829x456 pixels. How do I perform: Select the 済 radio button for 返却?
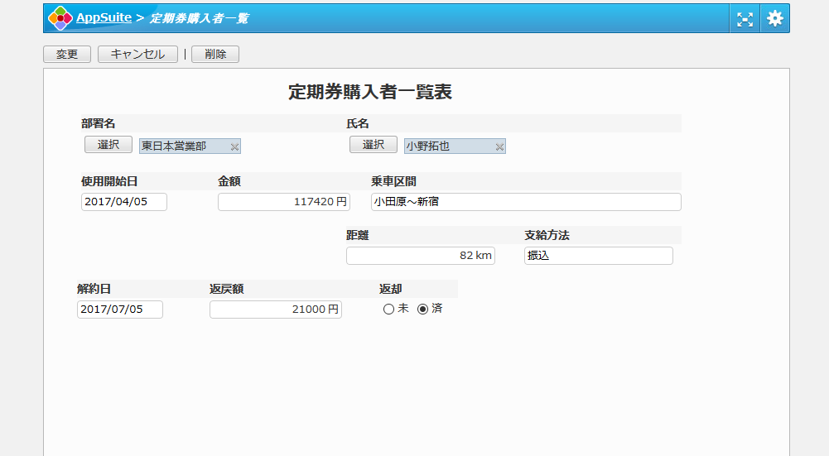coord(423,309)
